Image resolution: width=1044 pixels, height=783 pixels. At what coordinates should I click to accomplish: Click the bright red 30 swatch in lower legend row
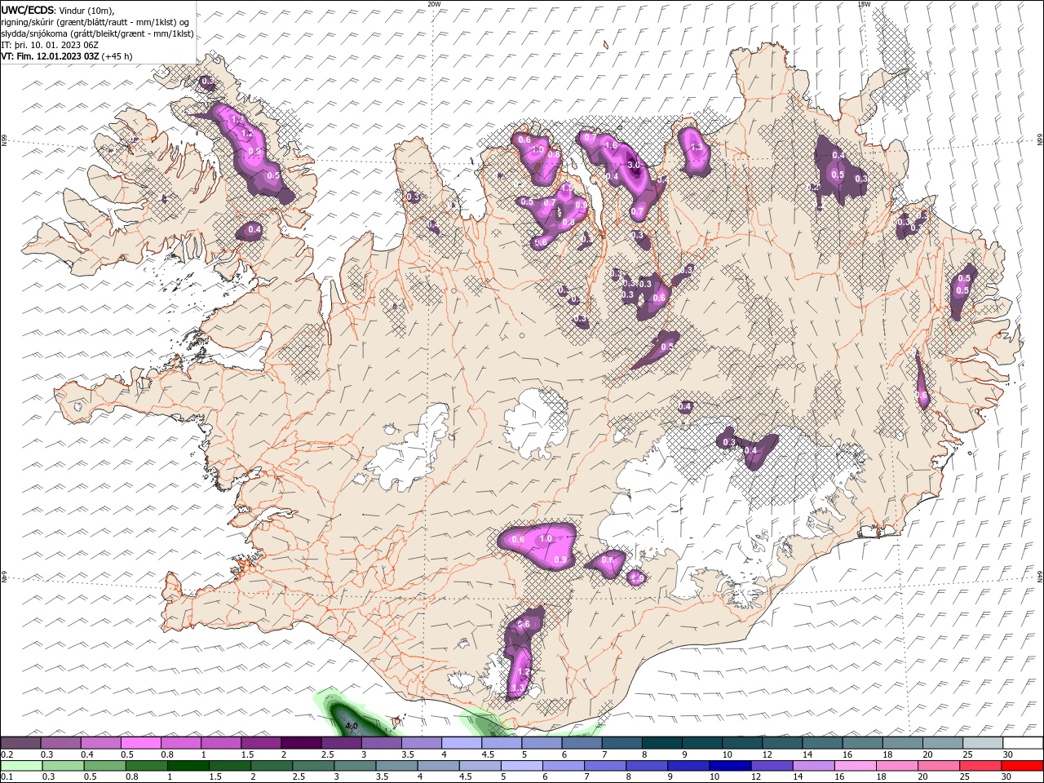[1021, 766]
